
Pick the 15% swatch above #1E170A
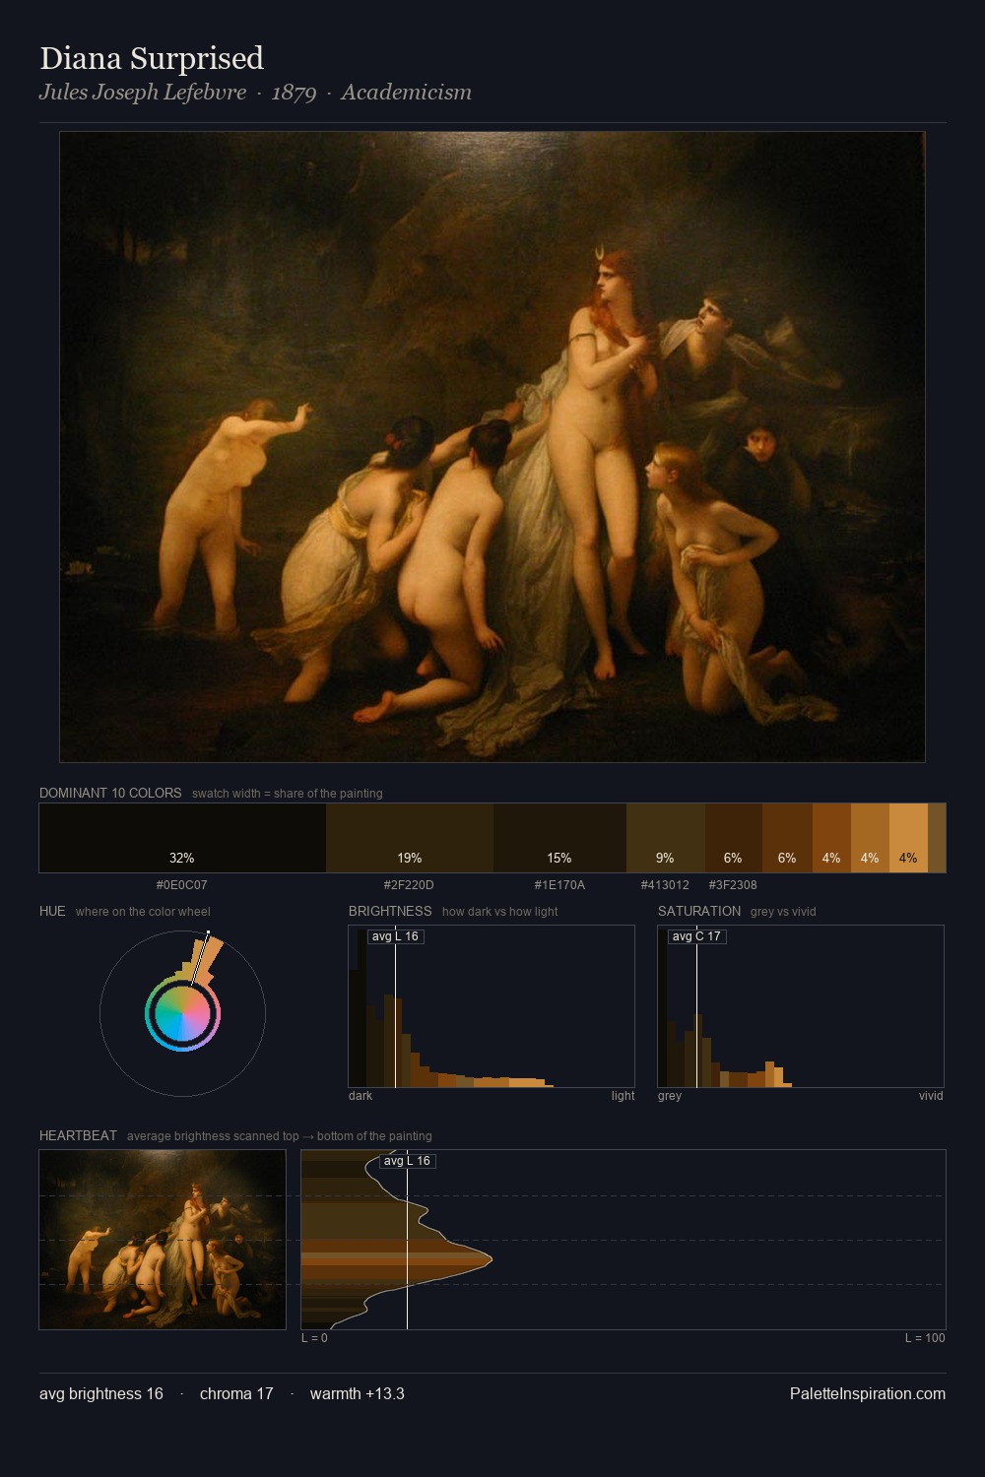click(x=559, y=838)
